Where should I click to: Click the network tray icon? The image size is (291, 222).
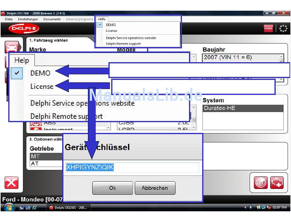pos(263,207)
